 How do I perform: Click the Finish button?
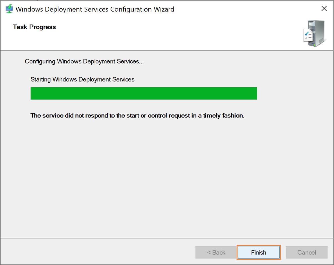click(258, 252)
